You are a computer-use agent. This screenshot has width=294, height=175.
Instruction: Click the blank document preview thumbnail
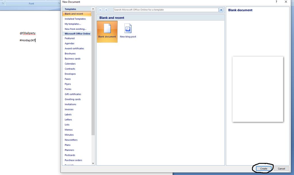point(258,89)
